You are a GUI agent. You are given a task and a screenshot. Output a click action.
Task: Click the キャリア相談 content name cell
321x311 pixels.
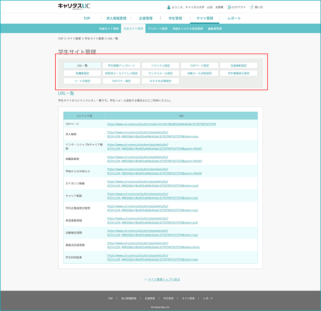[x=84, y=196]
